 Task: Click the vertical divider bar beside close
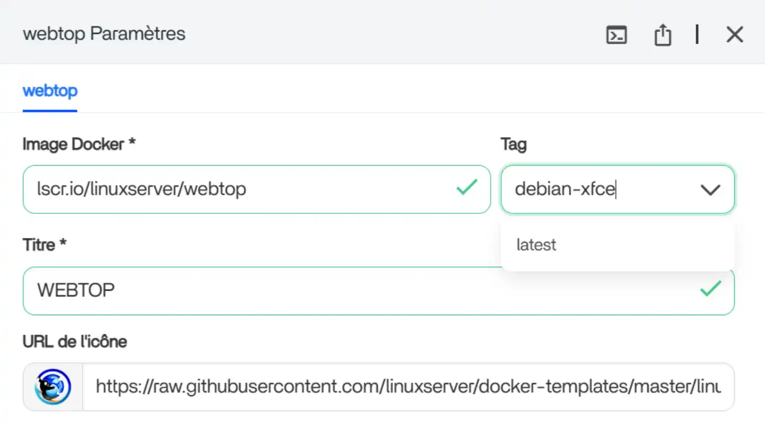[x=697, y=34]
